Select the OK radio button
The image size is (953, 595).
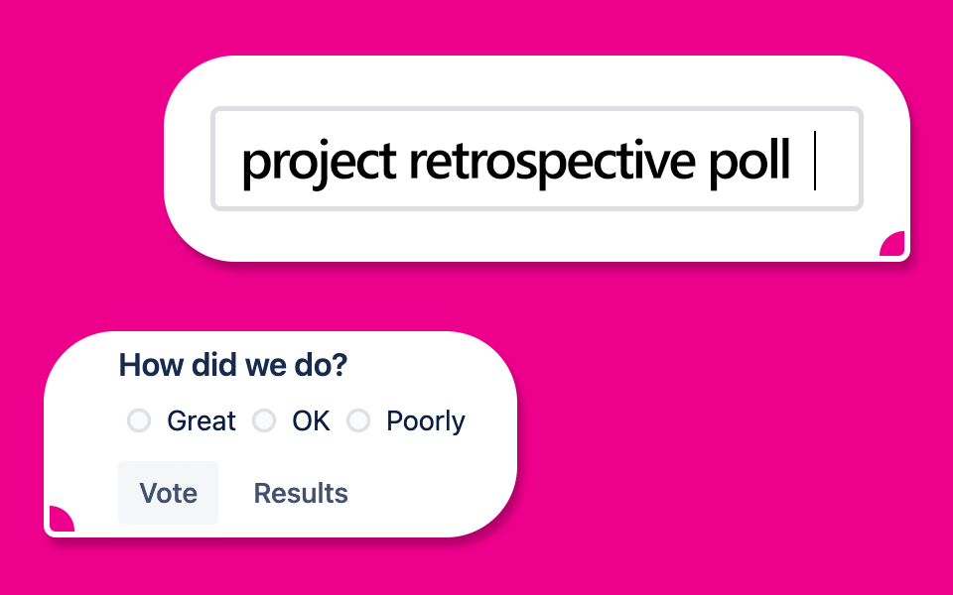264,421
